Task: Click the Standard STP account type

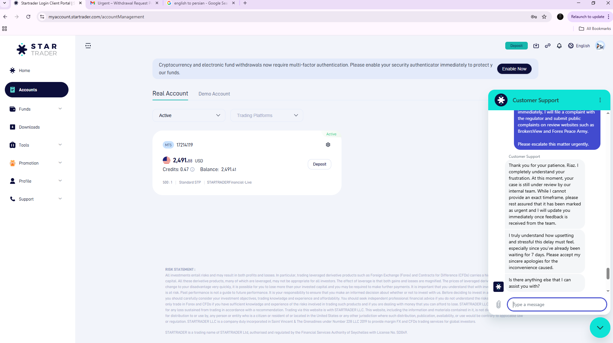Action: pyautogui.click(x=190, y=182)
